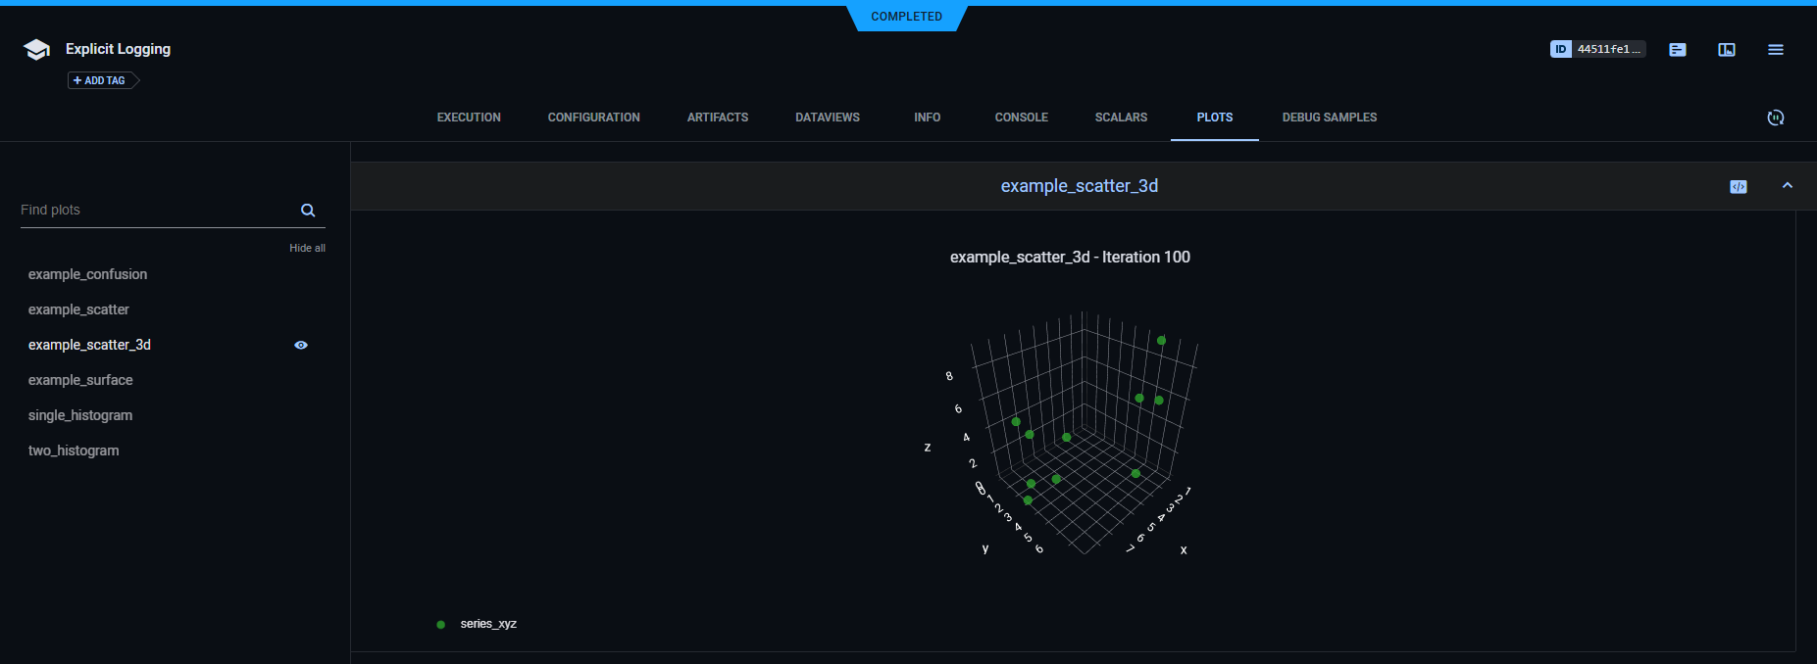Type in the Find plots field
This screenshot has width=1817, height=664.
pyautogui.click(x=157, y=211)
